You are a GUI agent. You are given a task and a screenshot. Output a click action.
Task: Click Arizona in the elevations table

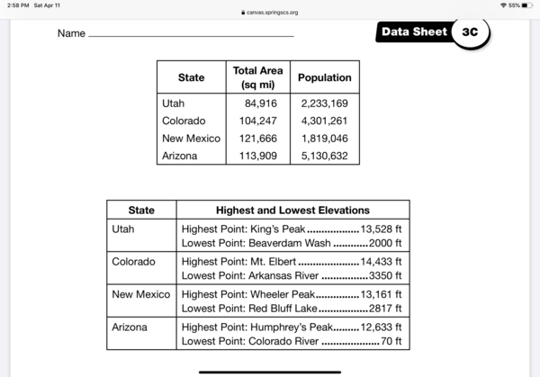click(x=130, y=328)
